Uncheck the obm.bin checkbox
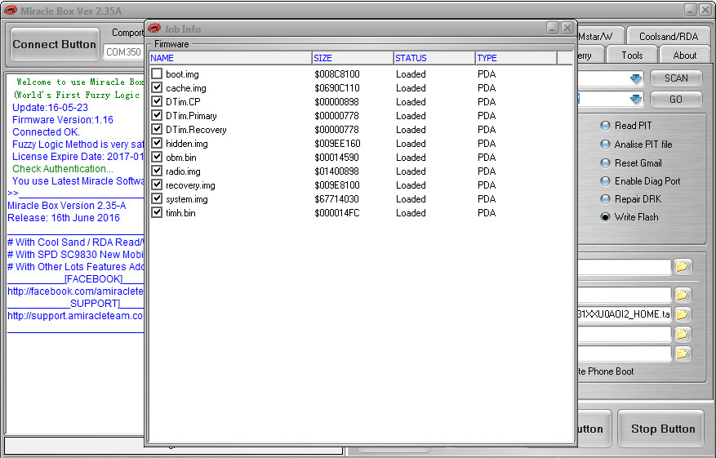716x458 pixels. click(x=157, y=157)
